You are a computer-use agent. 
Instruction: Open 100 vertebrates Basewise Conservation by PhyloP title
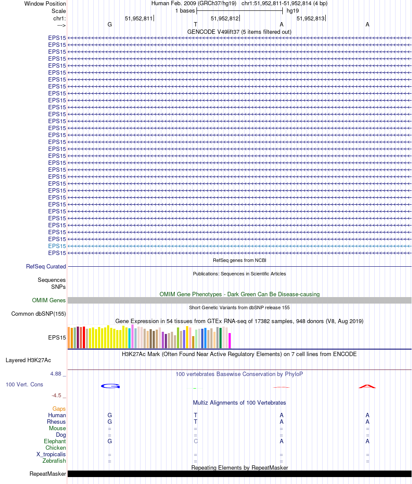pyautogui.click(x=239, y=374)
